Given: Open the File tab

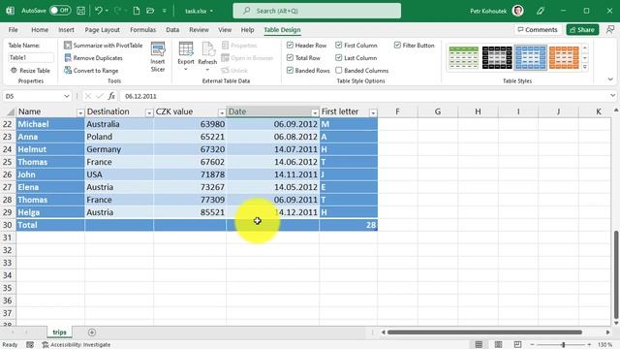Looking at the screenshot, I should click(13, 30).
